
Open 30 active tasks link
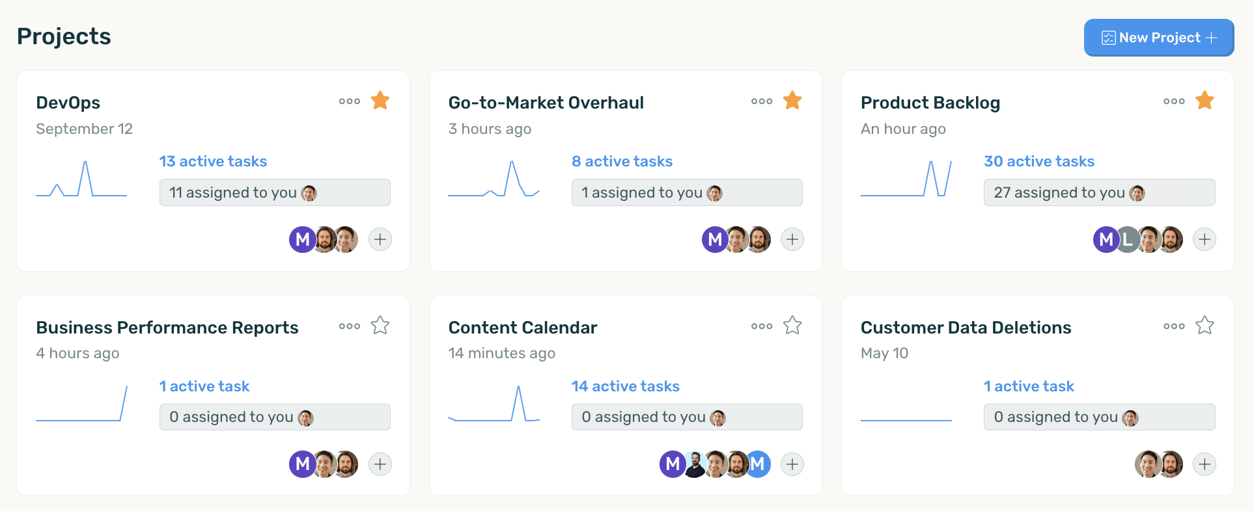tap(1039, 161)
